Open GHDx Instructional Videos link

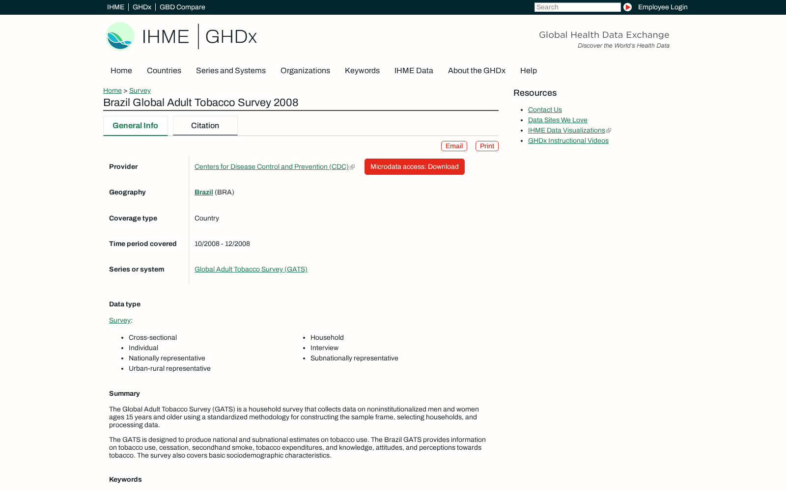[x=568, y=141]
